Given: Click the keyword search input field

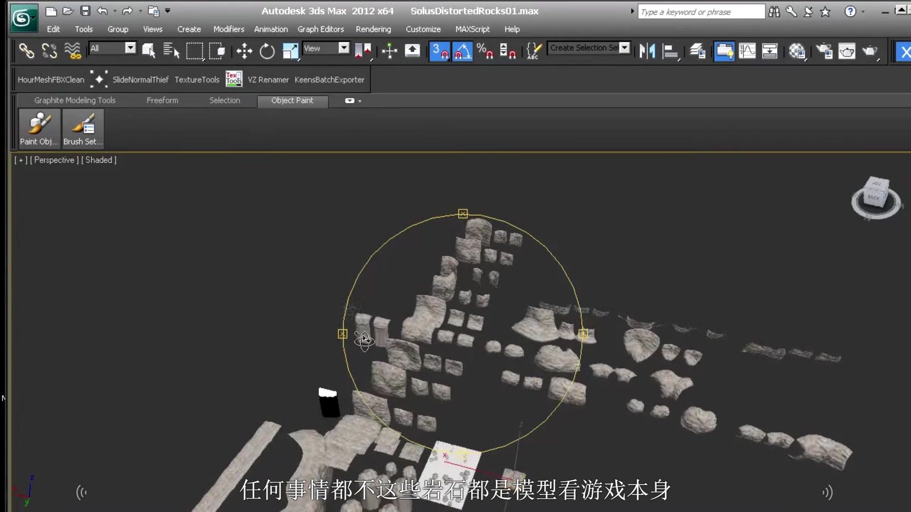Looking at the screenshot, I should click(700, 12).
